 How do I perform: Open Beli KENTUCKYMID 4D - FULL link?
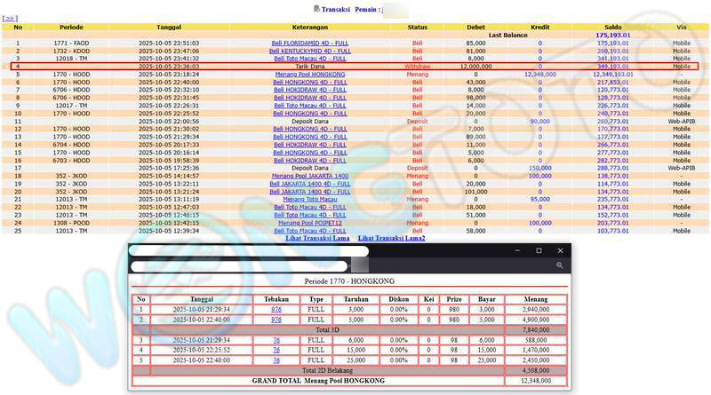(x=309, y=51)
